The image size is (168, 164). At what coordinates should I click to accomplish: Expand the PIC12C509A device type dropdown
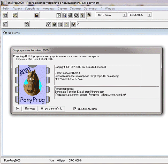coord(149,15)
